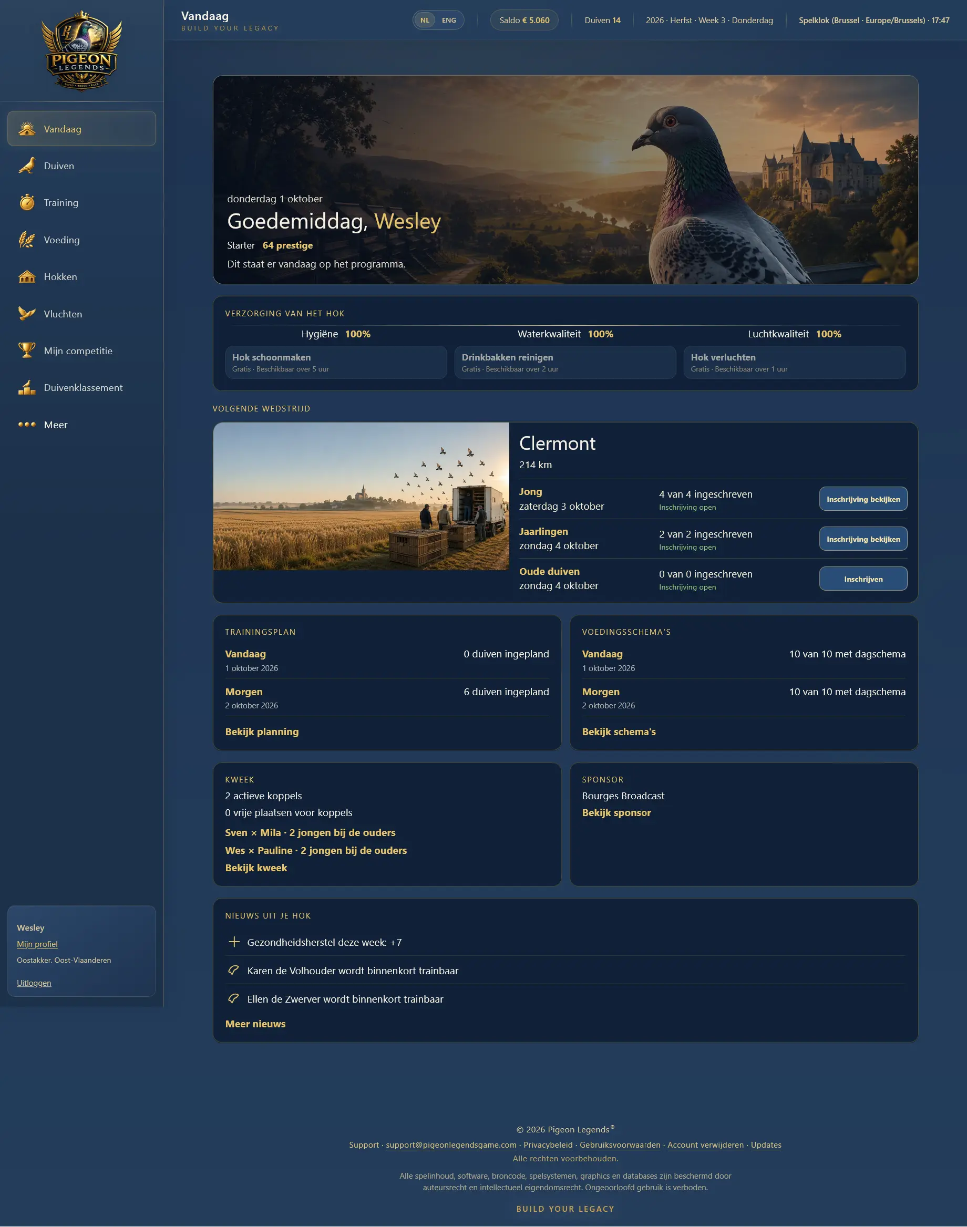Click the Account verwijderen footer link
Screen dimensions: 967x1227
click(705, 1145)
